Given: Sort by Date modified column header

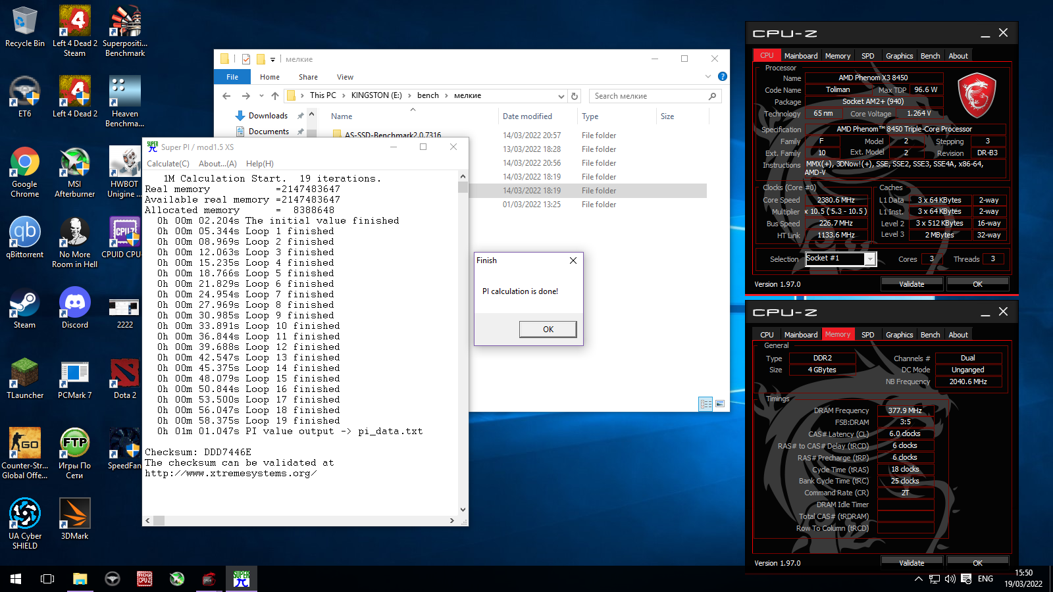Looking at the screenshot, I should 527,116.
